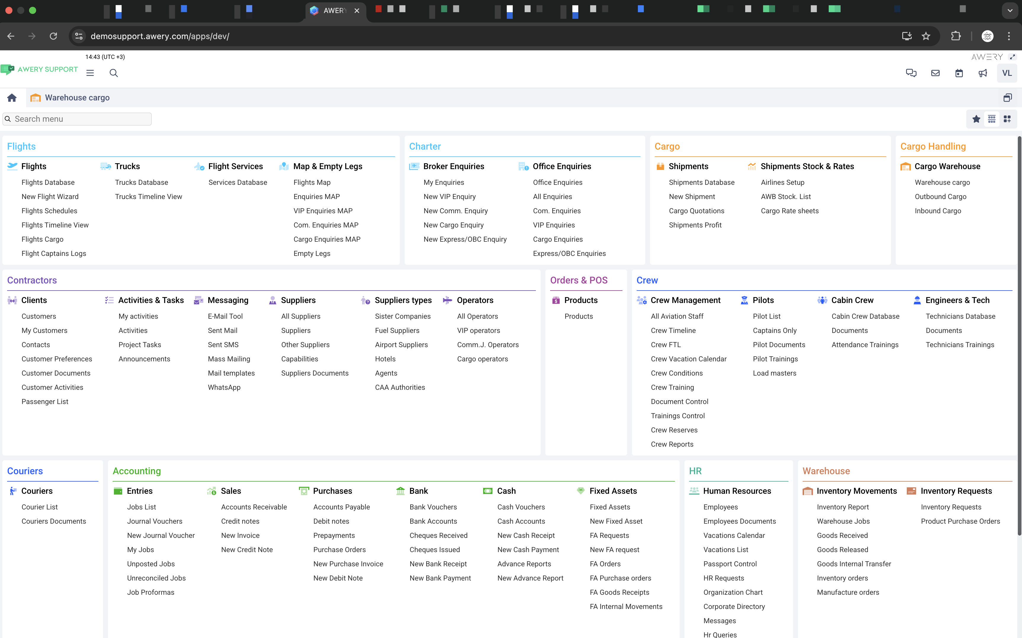The height and width of the screenshot is (638, 1022).
Task: Expand the browser tab list chevron
Action: click(x=1010, y=11)
